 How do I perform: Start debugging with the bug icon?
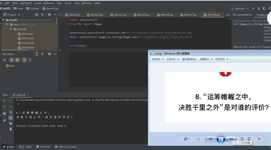(259, 8)
